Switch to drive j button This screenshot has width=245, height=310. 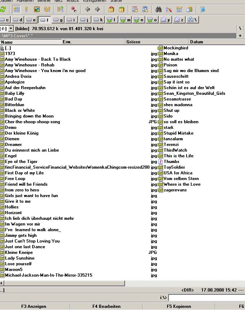click(84, 20)
